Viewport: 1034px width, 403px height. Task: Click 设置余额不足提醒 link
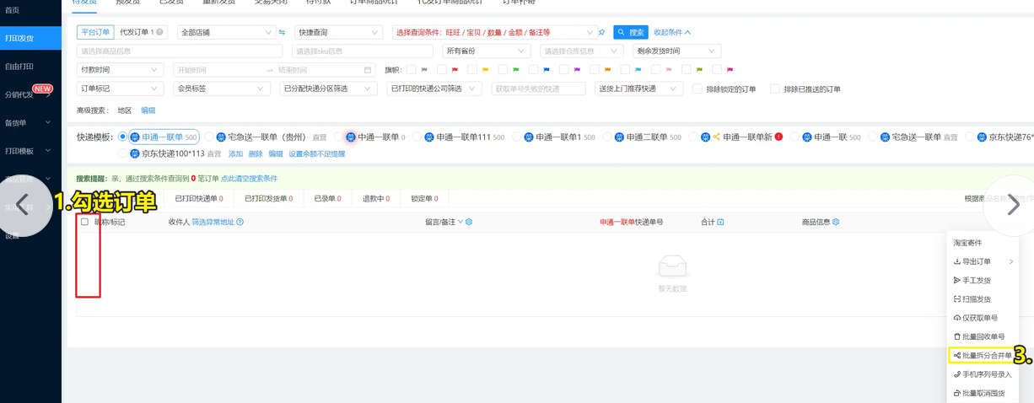[x=317, y=154]
